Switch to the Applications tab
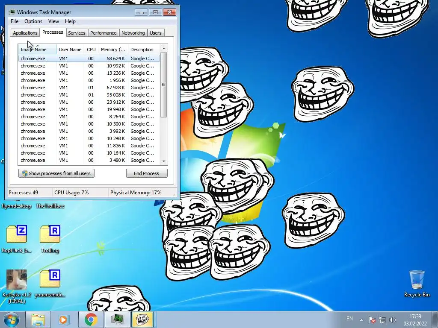This screenshot has width=438, height=328. click(x=25, y=32)
